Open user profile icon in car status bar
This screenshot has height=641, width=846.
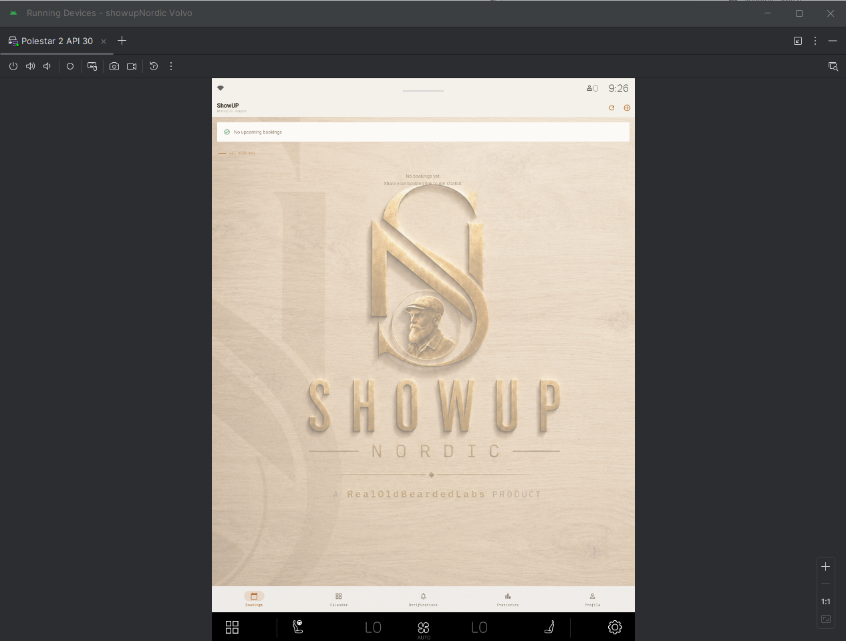[x=592, y=88]
